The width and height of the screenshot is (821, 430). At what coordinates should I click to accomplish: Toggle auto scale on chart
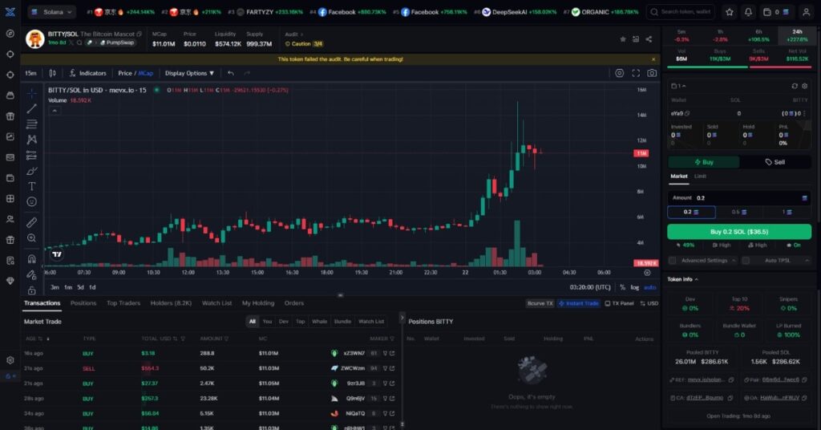click(x=649, y=287)
